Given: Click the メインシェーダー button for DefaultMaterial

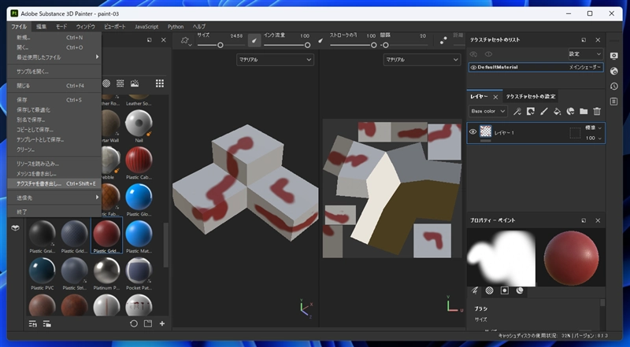Looking at the screenshot, I should pyautogui.click(x=585, y=68).
